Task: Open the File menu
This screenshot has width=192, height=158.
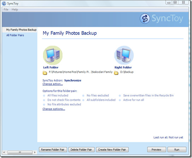Action: 6,10
